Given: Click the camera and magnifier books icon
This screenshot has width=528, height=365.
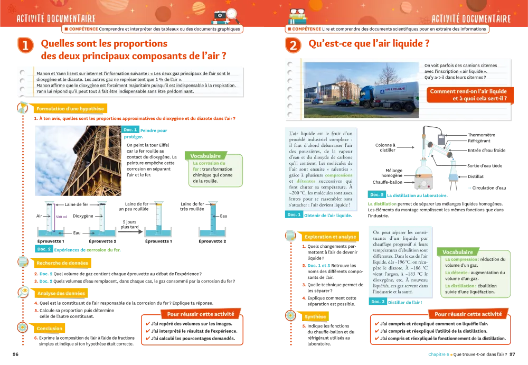Looking at the screenshot, I should pos(226,16).
